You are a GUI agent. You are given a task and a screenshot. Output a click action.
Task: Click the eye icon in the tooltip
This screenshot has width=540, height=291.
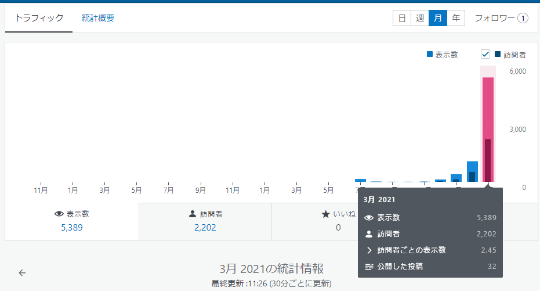tap(368, 218)
